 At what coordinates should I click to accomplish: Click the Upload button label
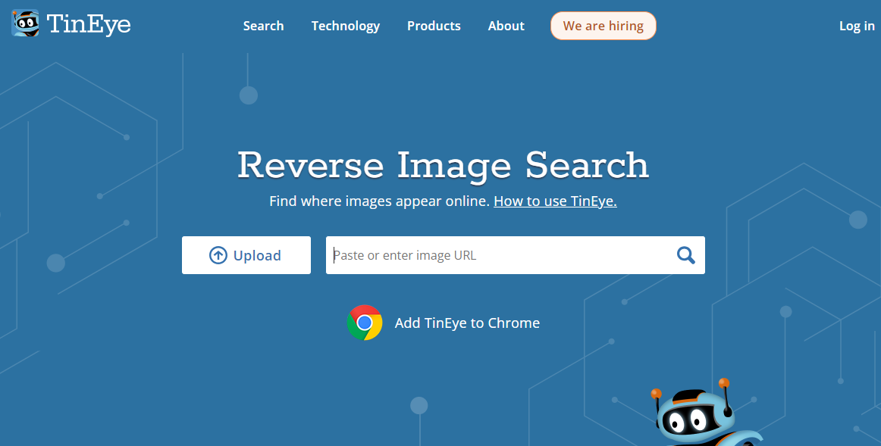(257, 256)
